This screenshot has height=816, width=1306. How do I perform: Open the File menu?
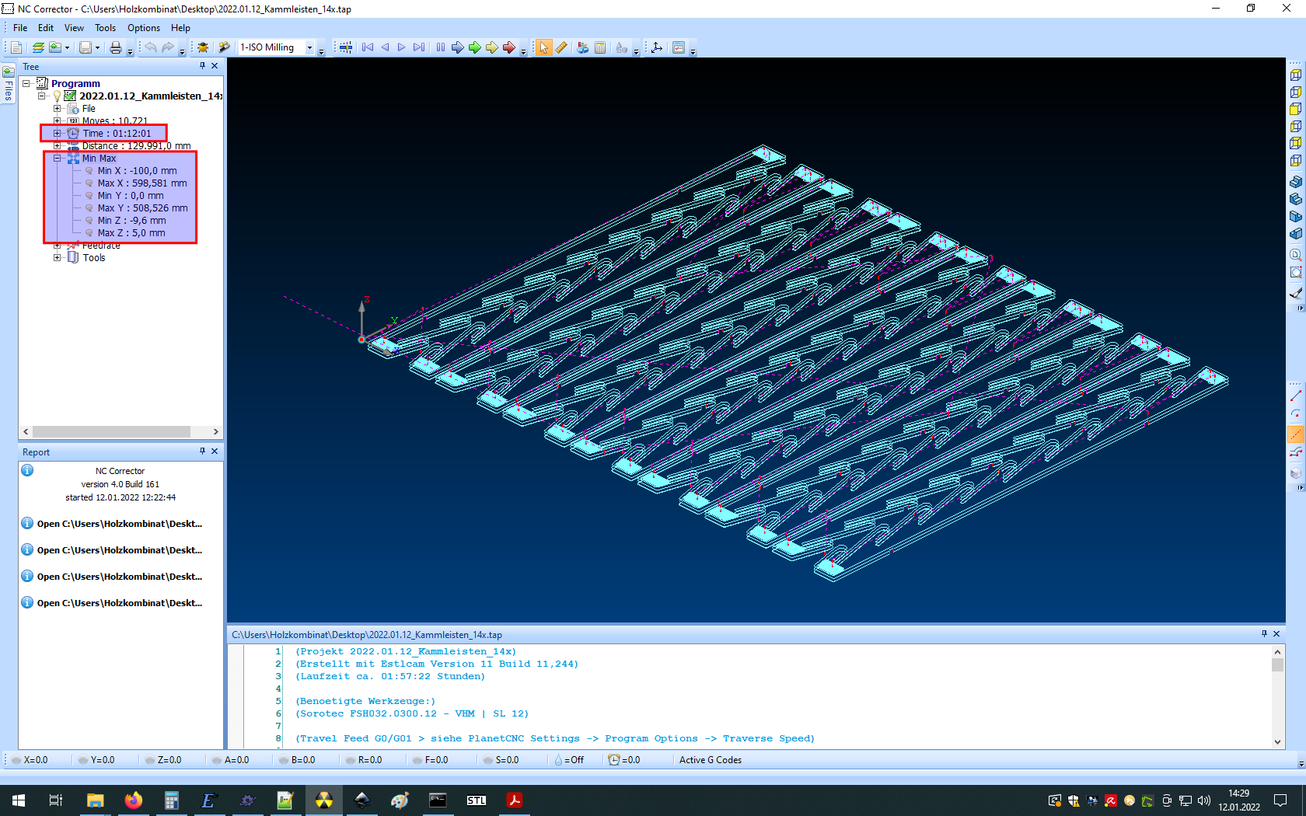coord(20,28)
